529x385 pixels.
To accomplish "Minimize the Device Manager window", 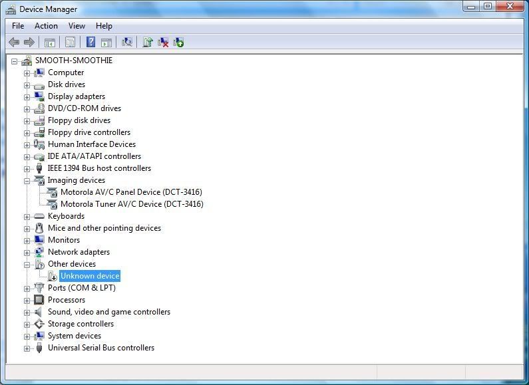I will [x=471, y=7].
